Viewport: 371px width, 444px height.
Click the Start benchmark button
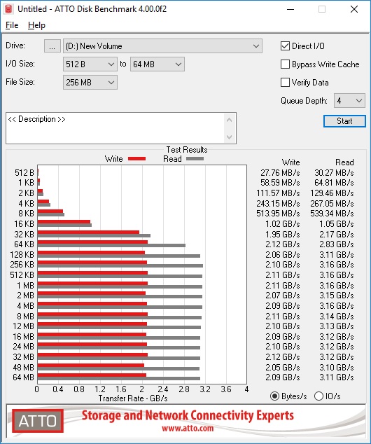point(344,121)
